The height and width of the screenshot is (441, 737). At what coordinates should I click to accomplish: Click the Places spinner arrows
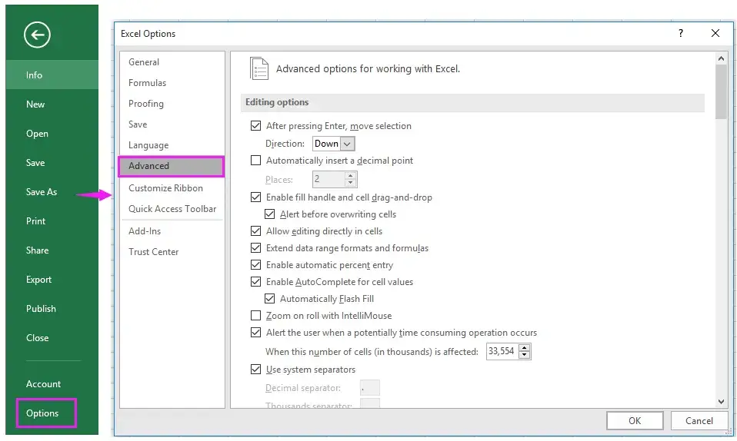[x=351, y=179]
